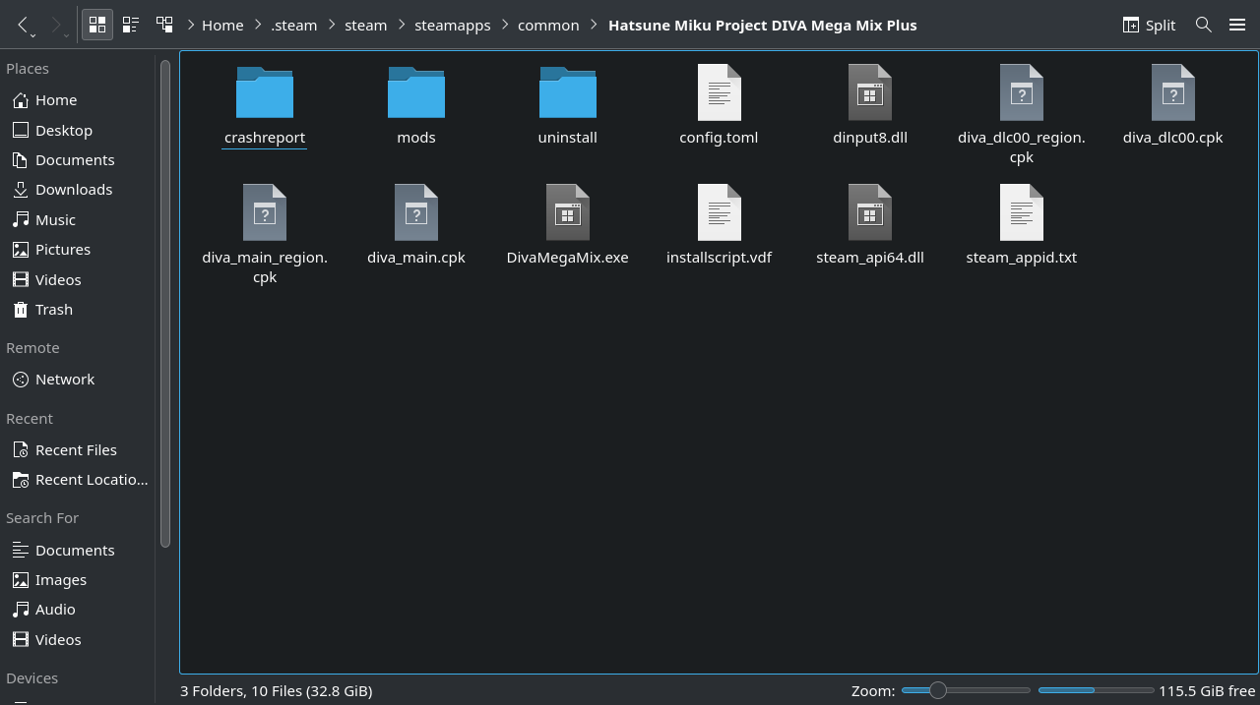Select steam_appid.txt file icon
This screenshot has width=1260, height=705.
(1022, 212)
